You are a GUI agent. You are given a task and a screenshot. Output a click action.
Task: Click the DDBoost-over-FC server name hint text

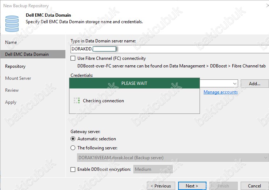click(x=172, y=66)
